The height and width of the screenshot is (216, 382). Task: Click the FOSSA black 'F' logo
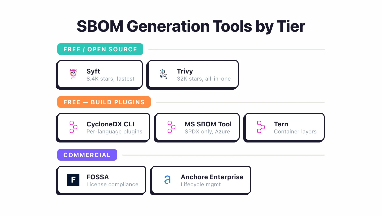[x=73, y=180]
